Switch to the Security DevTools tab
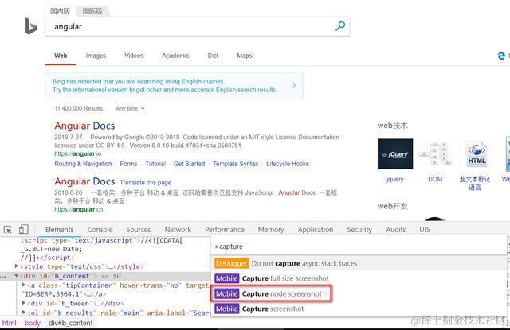The height and width of the screenshot is (330, 510). tap(359, 230)
